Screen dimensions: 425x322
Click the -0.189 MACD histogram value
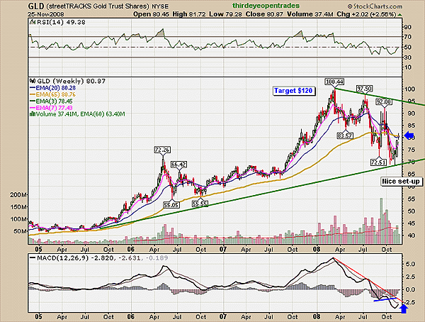[x=157, y=258]
